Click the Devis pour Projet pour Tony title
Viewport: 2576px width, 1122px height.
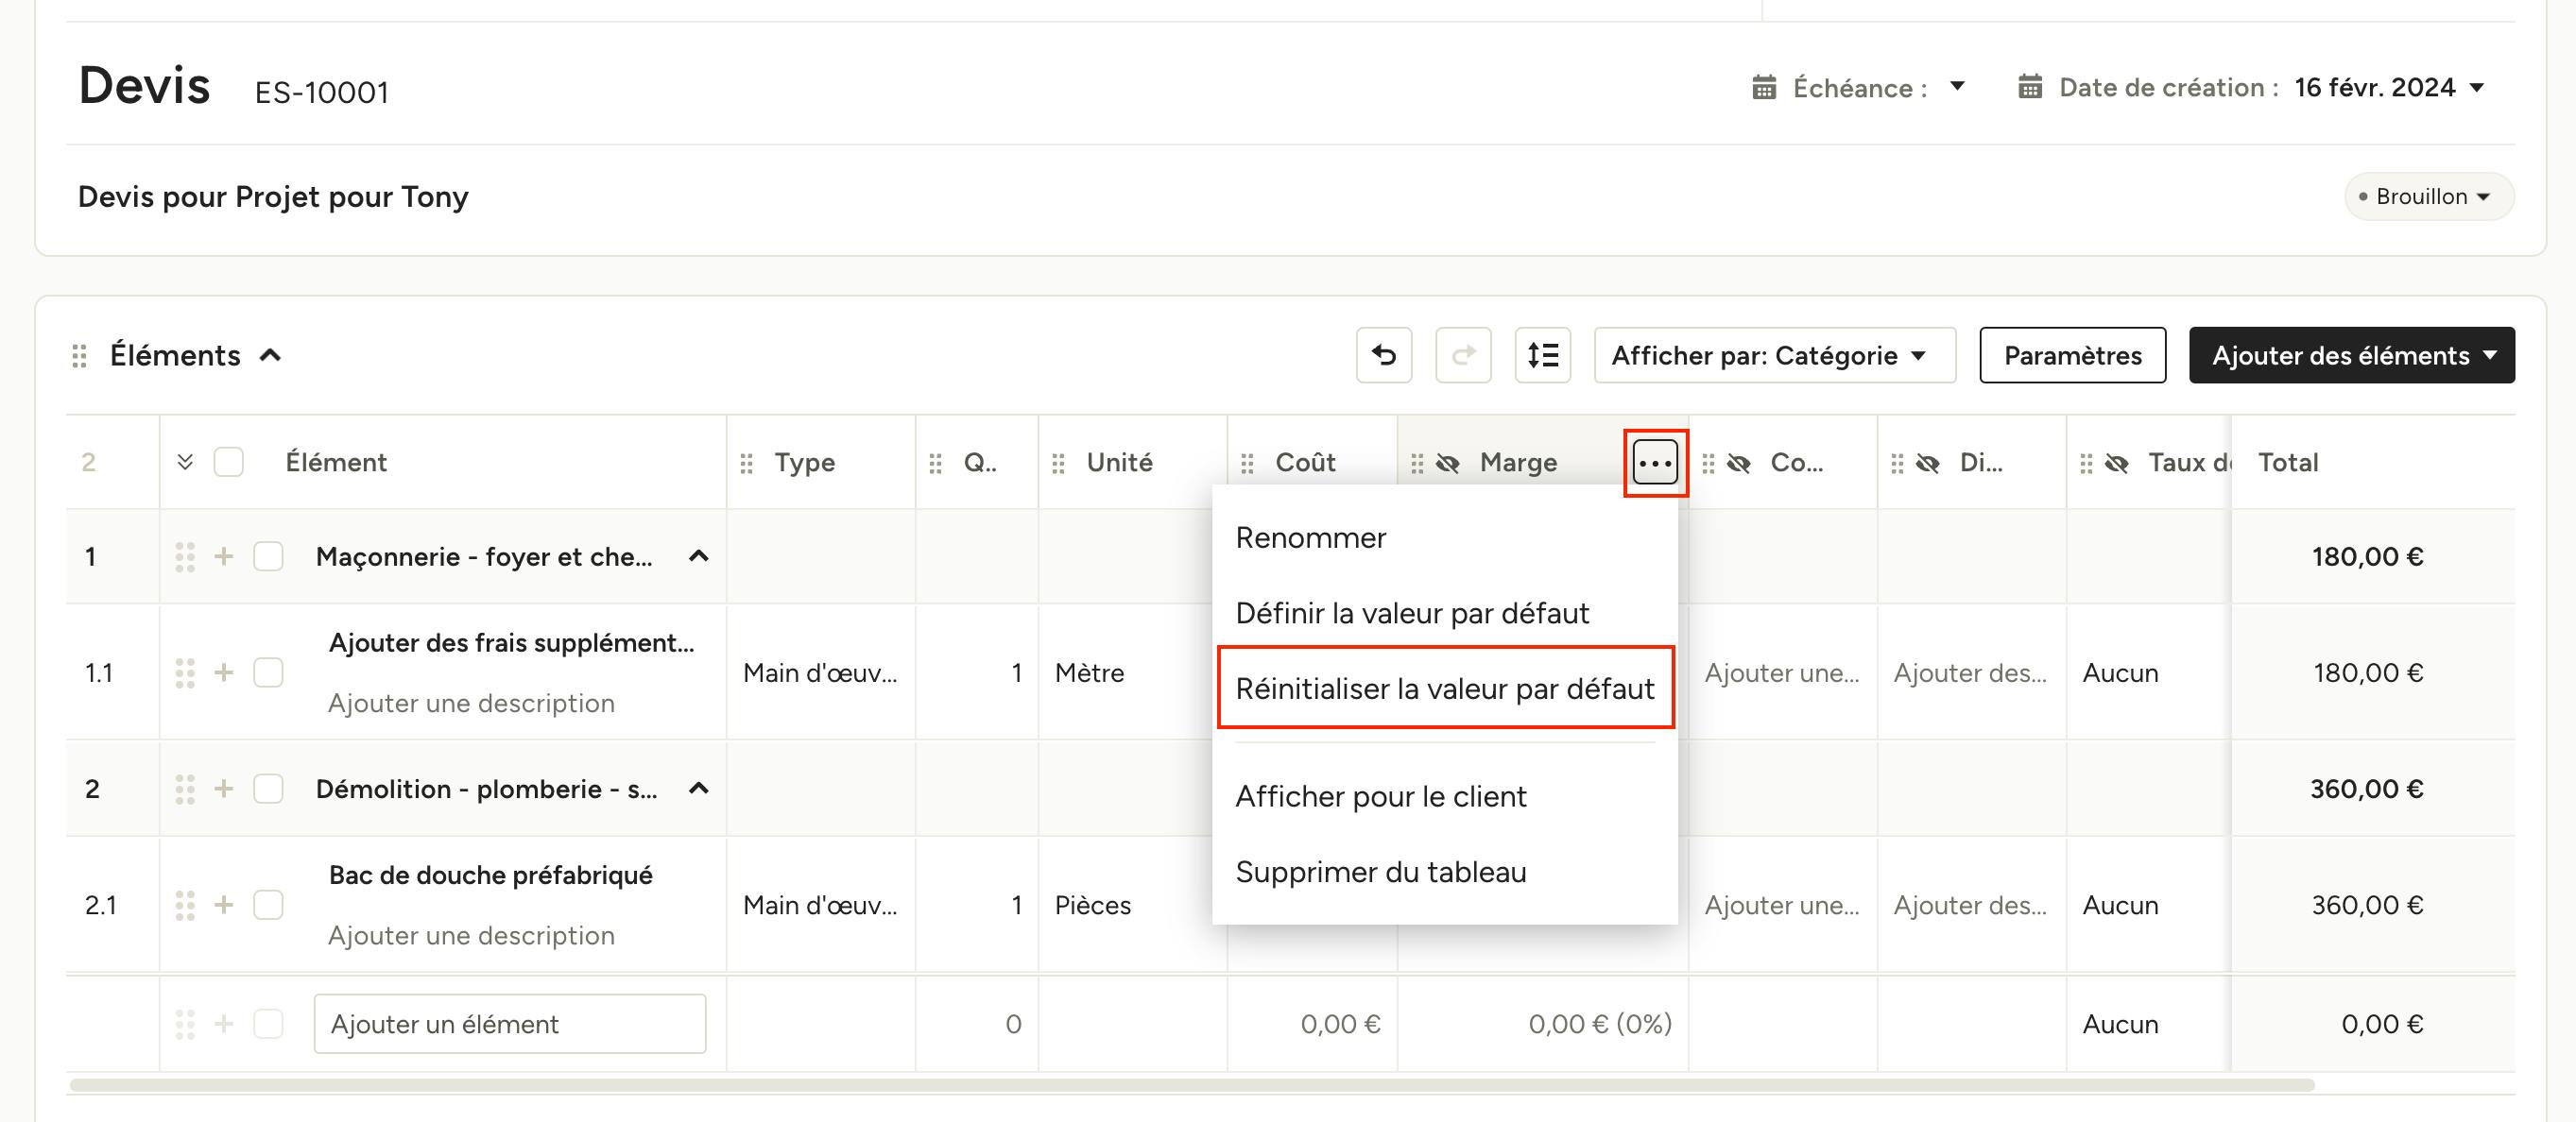[x=273, y=196]
